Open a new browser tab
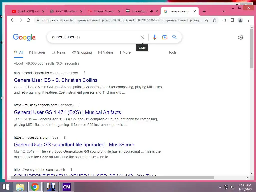The width and height of the screenshot is (256, 192). 204,11
